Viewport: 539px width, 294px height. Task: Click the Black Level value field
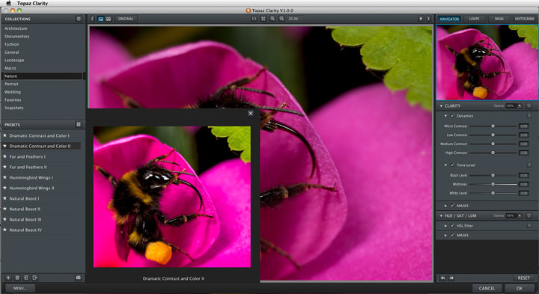tap(524, 175)
